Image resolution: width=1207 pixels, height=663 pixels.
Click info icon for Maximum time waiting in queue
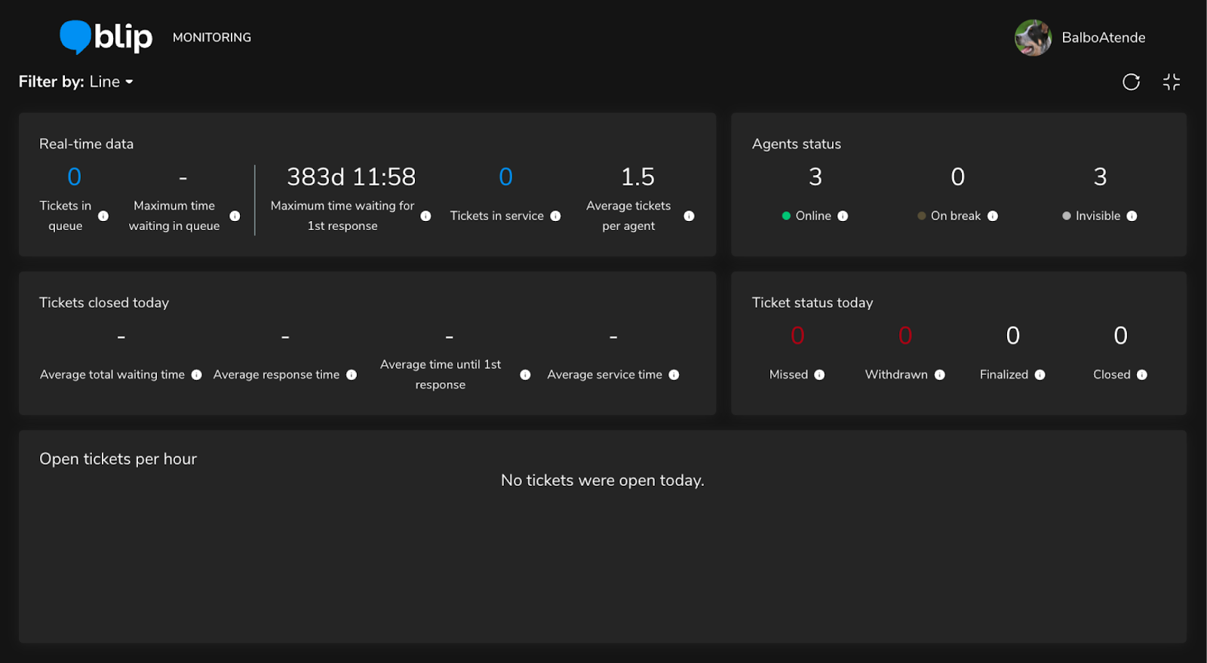(x=235, y=216)
